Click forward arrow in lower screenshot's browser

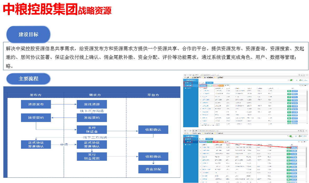point(188,131)
